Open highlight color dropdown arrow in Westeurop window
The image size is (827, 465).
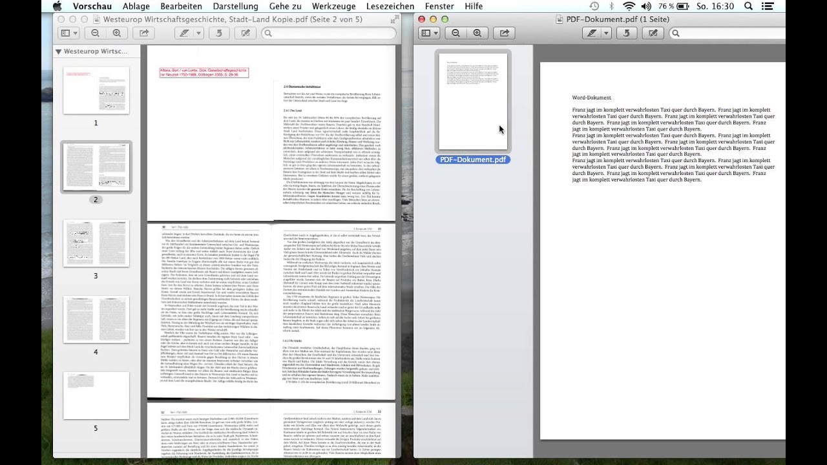pyautogui.click(x=199, y=33)
